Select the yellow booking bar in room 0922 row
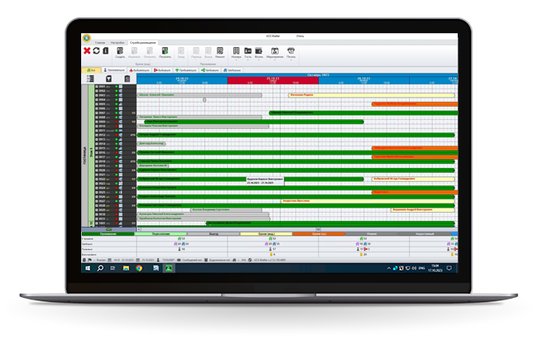 [x=413, y=179]
